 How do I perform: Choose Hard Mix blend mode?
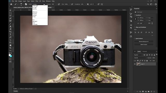click(40, 9)
